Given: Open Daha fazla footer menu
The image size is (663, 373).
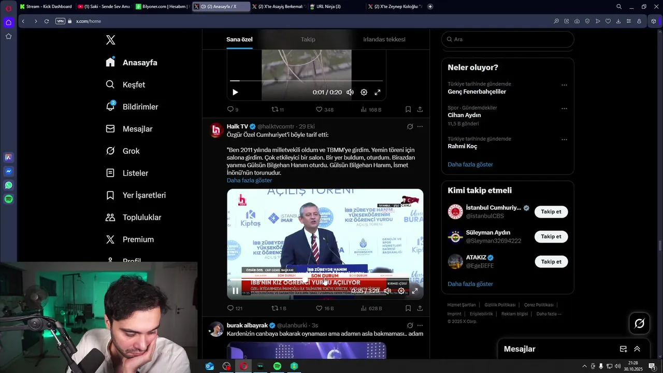Looking at the screenshot, I should (549, 314).
